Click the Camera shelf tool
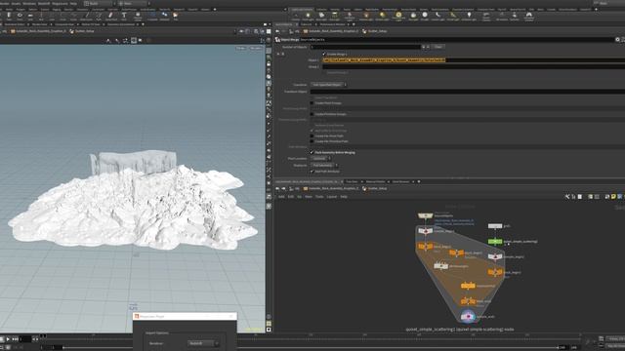This screenshot has width=625, height=351. [296, 16]
